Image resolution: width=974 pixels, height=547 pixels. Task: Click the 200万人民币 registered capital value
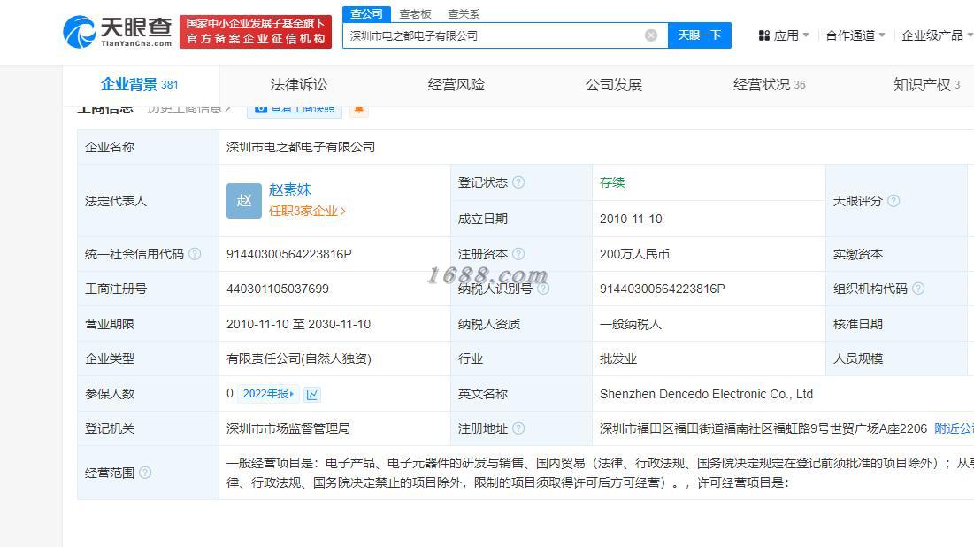click(634, 254)
